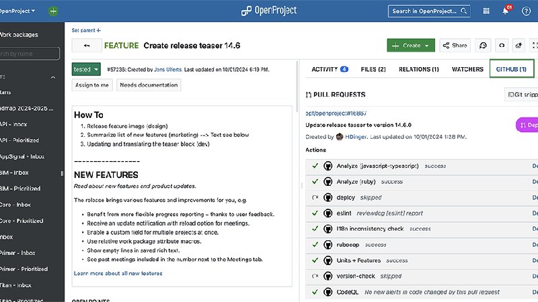538x302 pixels.
Task: Open the BIM - Inbox sidebar item
Action: pos(14,172)
